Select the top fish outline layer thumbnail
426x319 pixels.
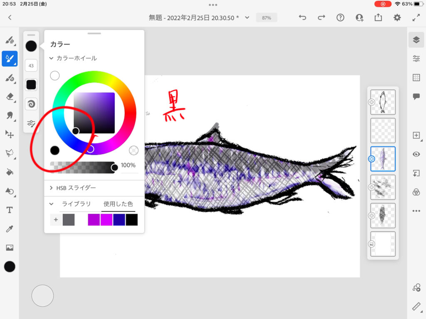coord(383,102)
